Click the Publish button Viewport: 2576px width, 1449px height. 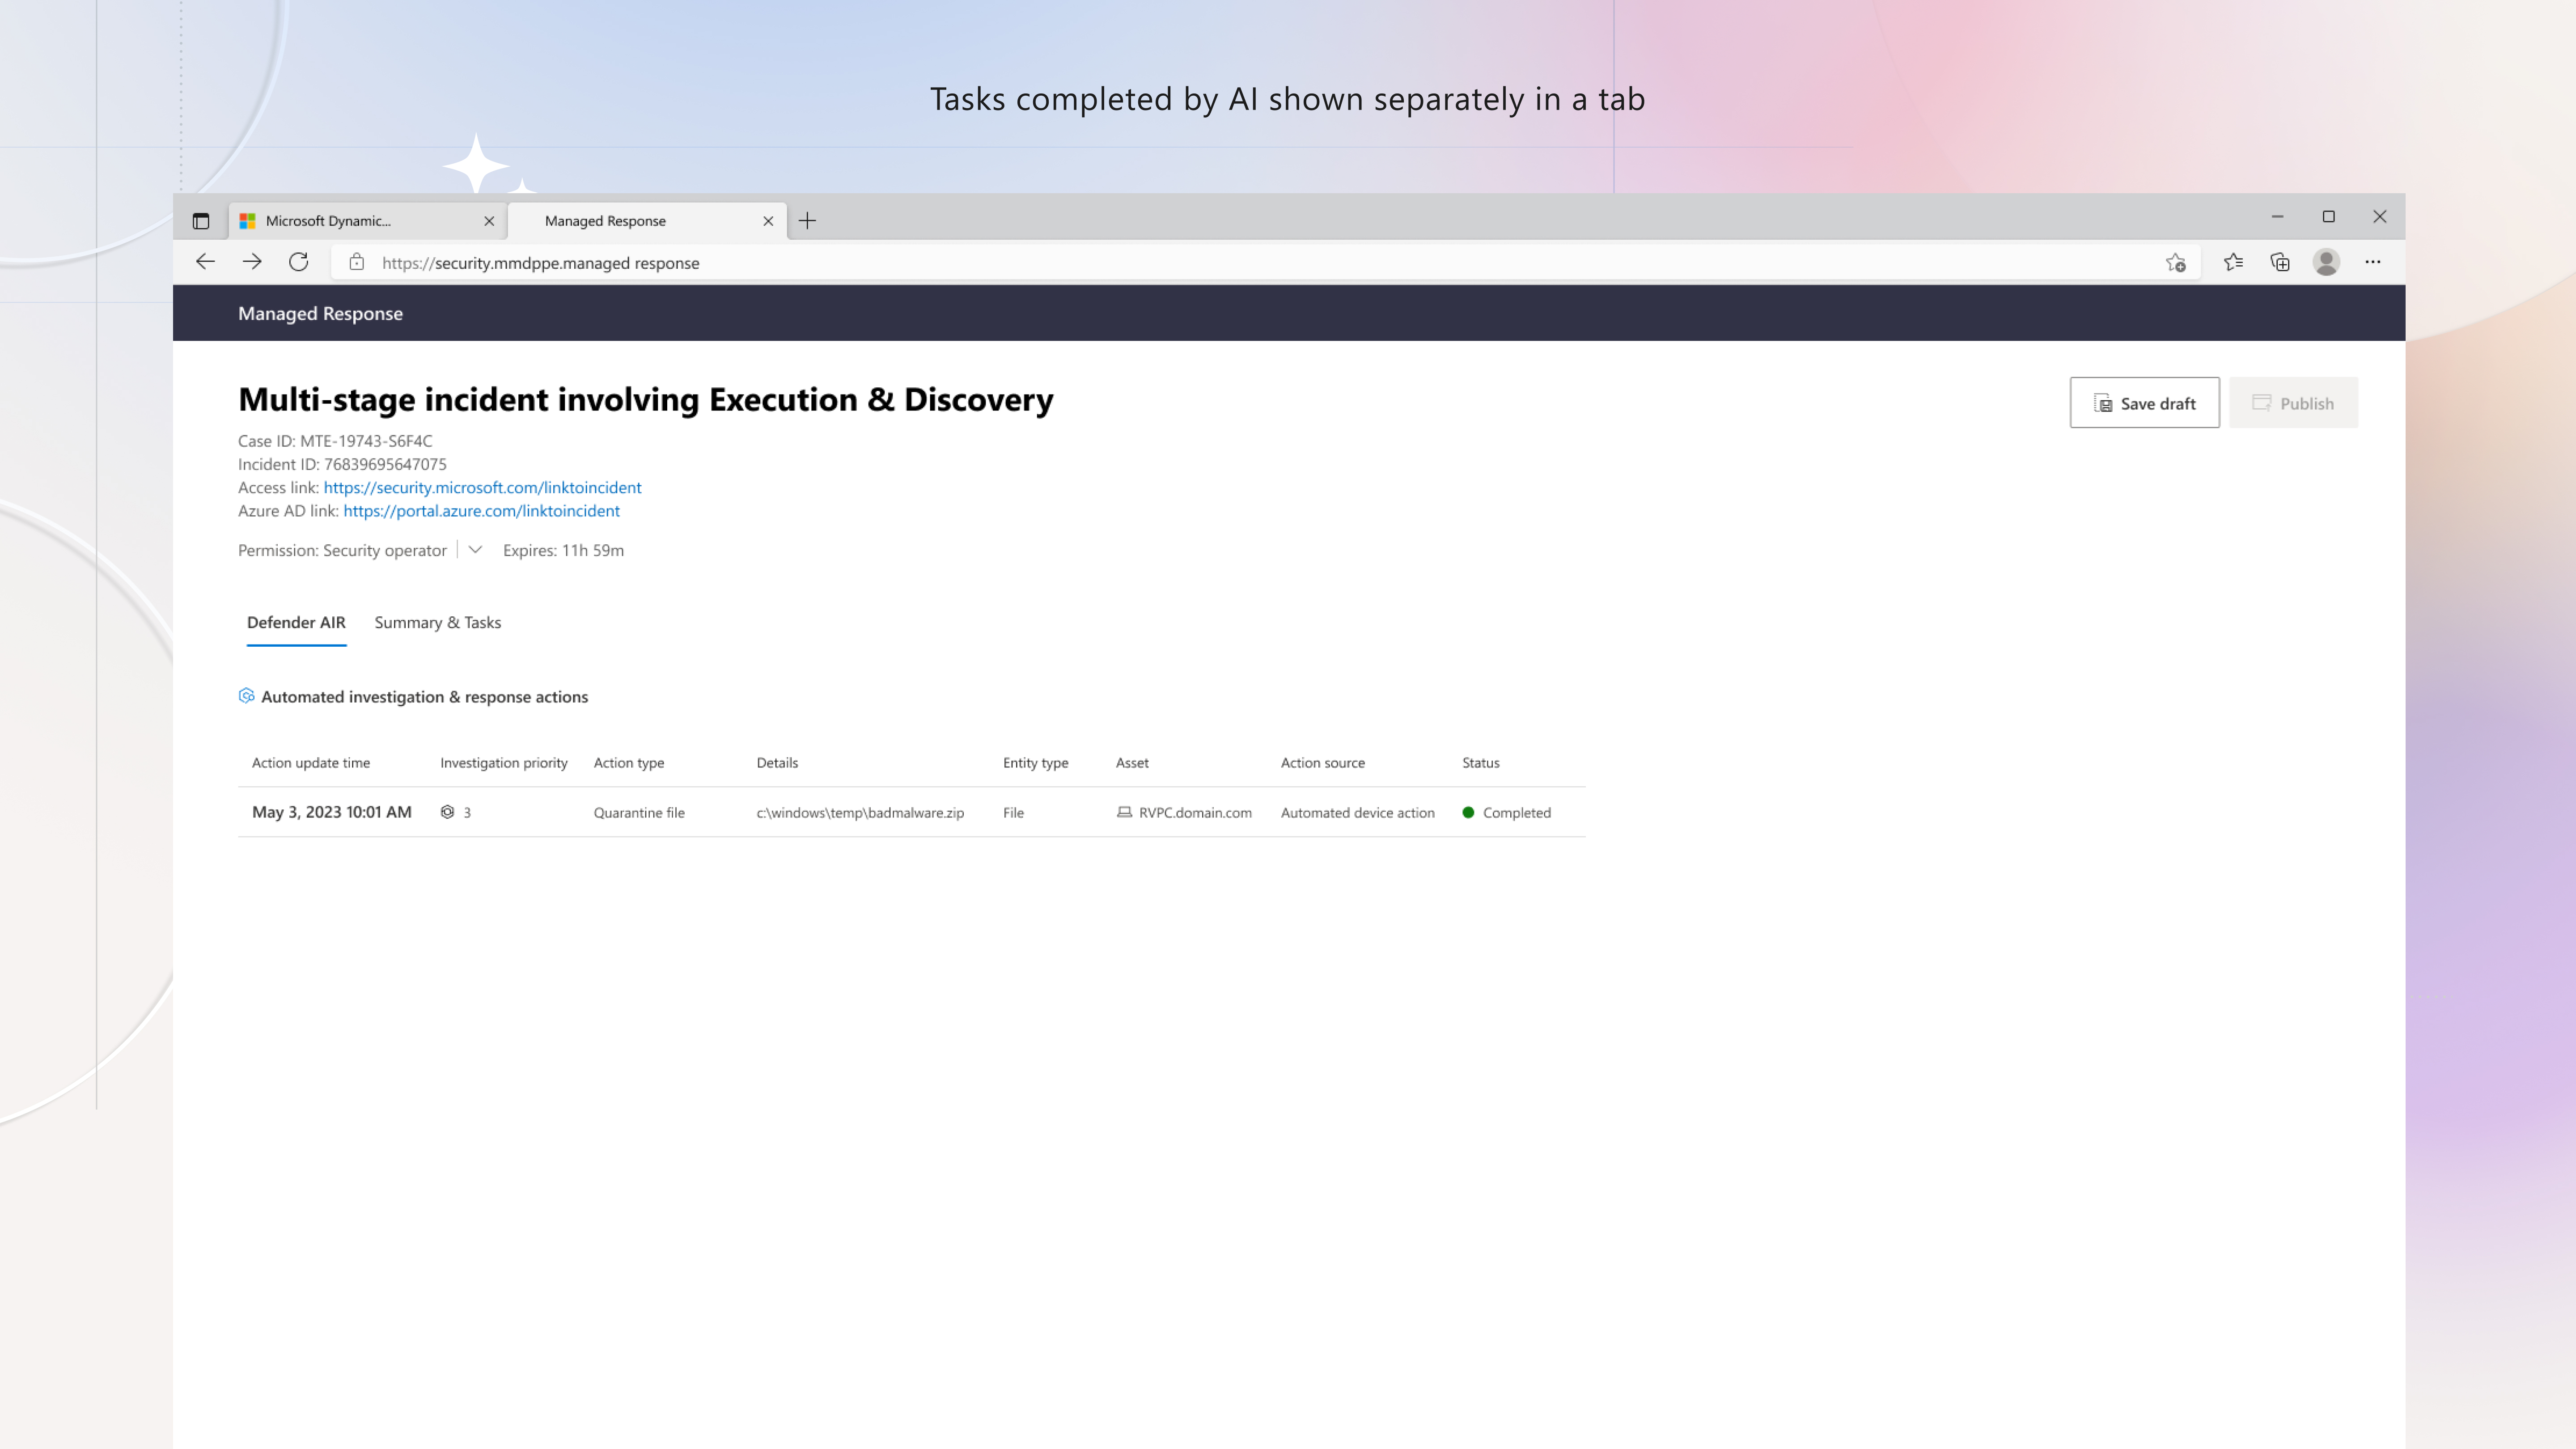(2293, 403)
